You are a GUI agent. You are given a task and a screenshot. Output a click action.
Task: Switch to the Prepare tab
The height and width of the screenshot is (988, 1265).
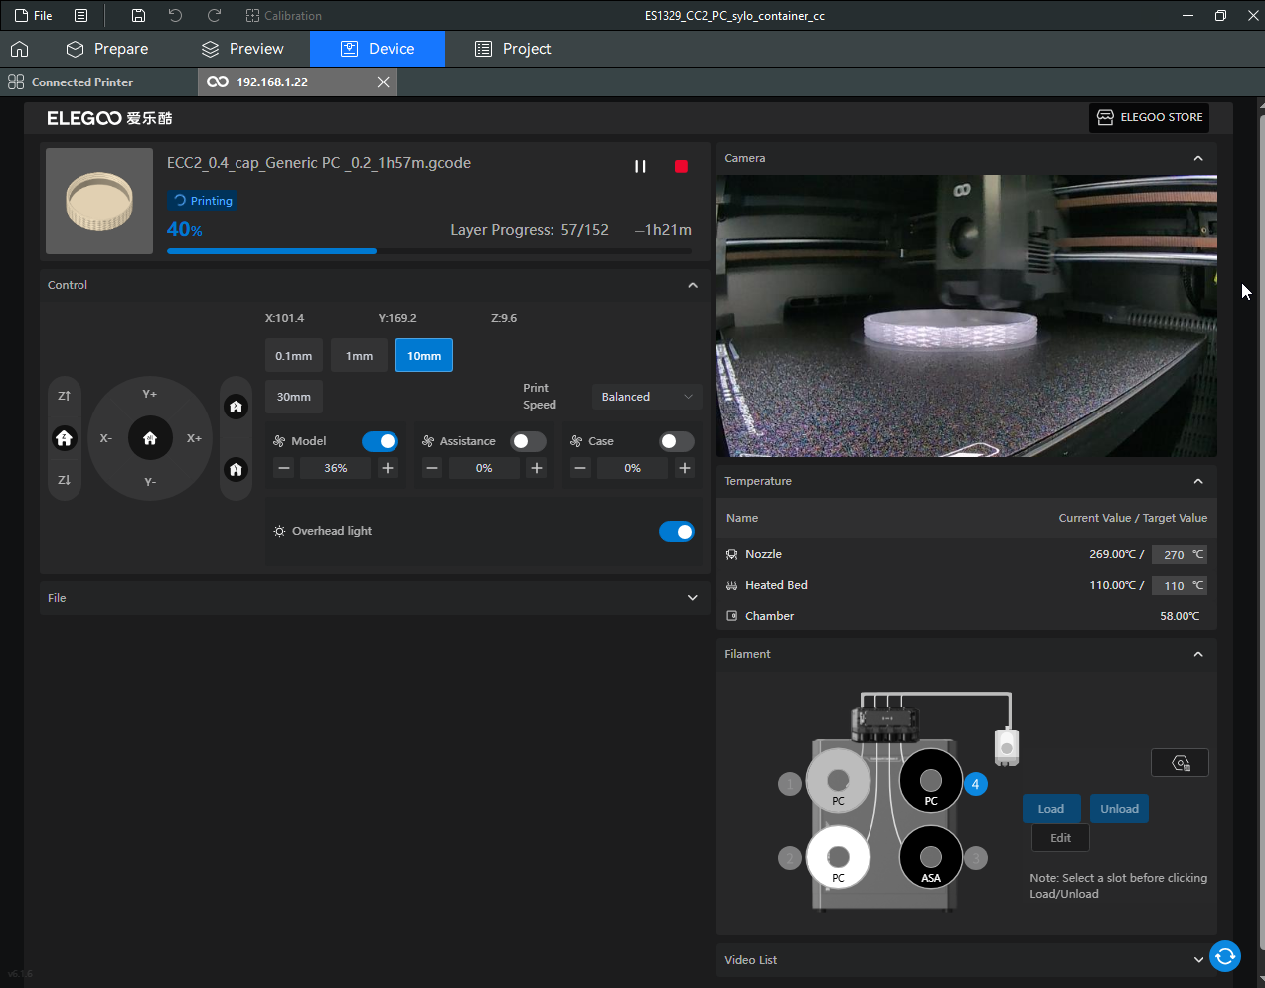click(x=107, y=49)
